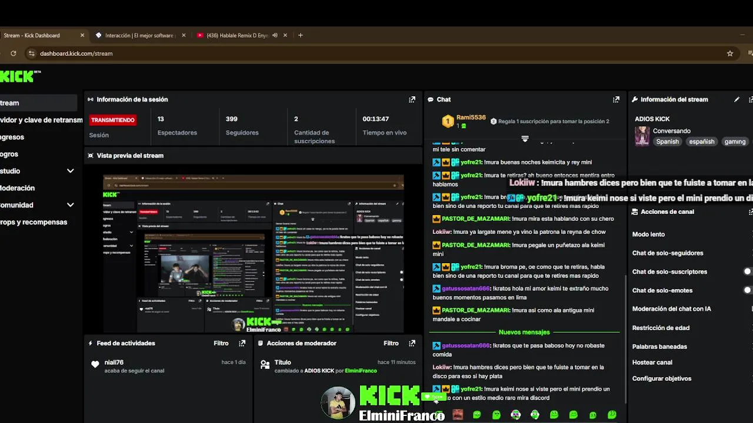
Task: Click the 2 Cantidad de suscripciones value
Action: tap(296, 119)
